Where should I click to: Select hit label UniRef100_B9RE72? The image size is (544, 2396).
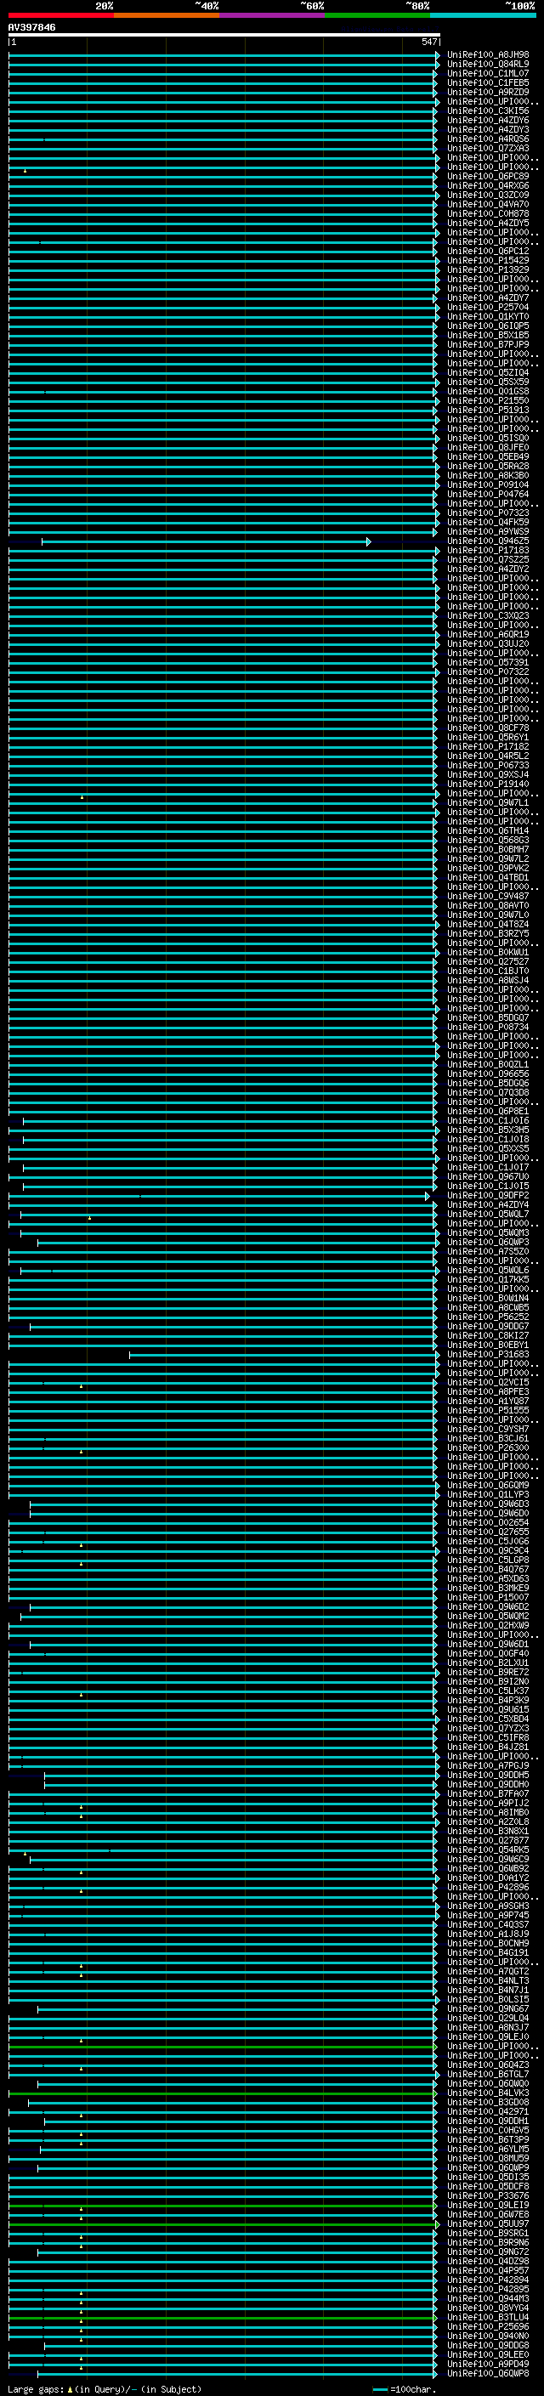click(488, 1673)
